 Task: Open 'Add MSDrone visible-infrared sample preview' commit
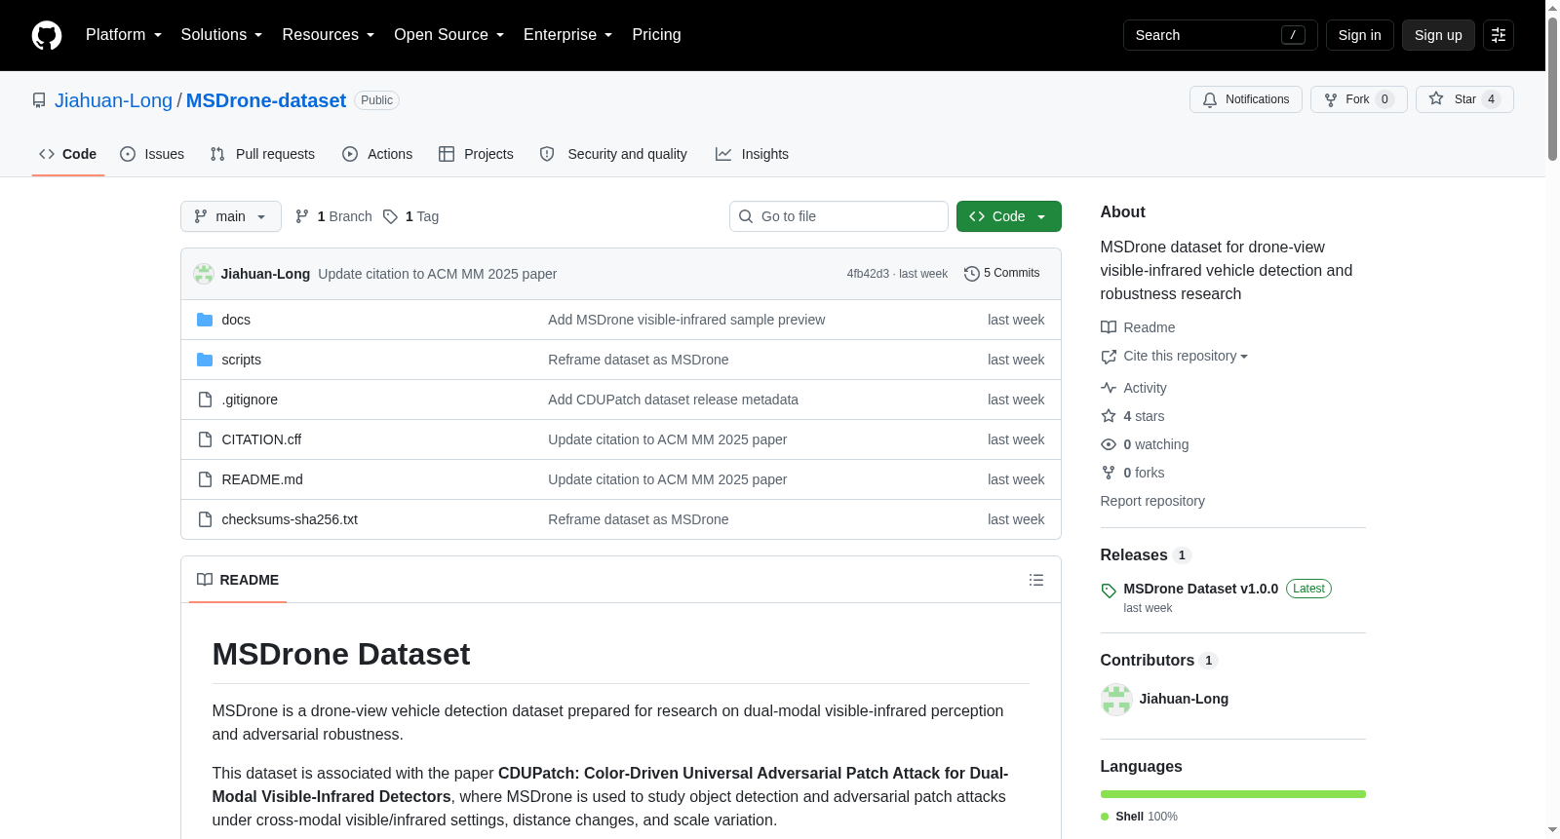click(686, 320)
